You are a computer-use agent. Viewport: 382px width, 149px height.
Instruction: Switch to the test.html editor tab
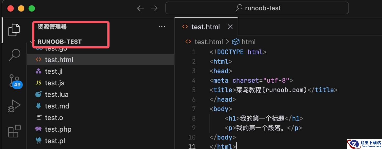(x=206, y=27)
